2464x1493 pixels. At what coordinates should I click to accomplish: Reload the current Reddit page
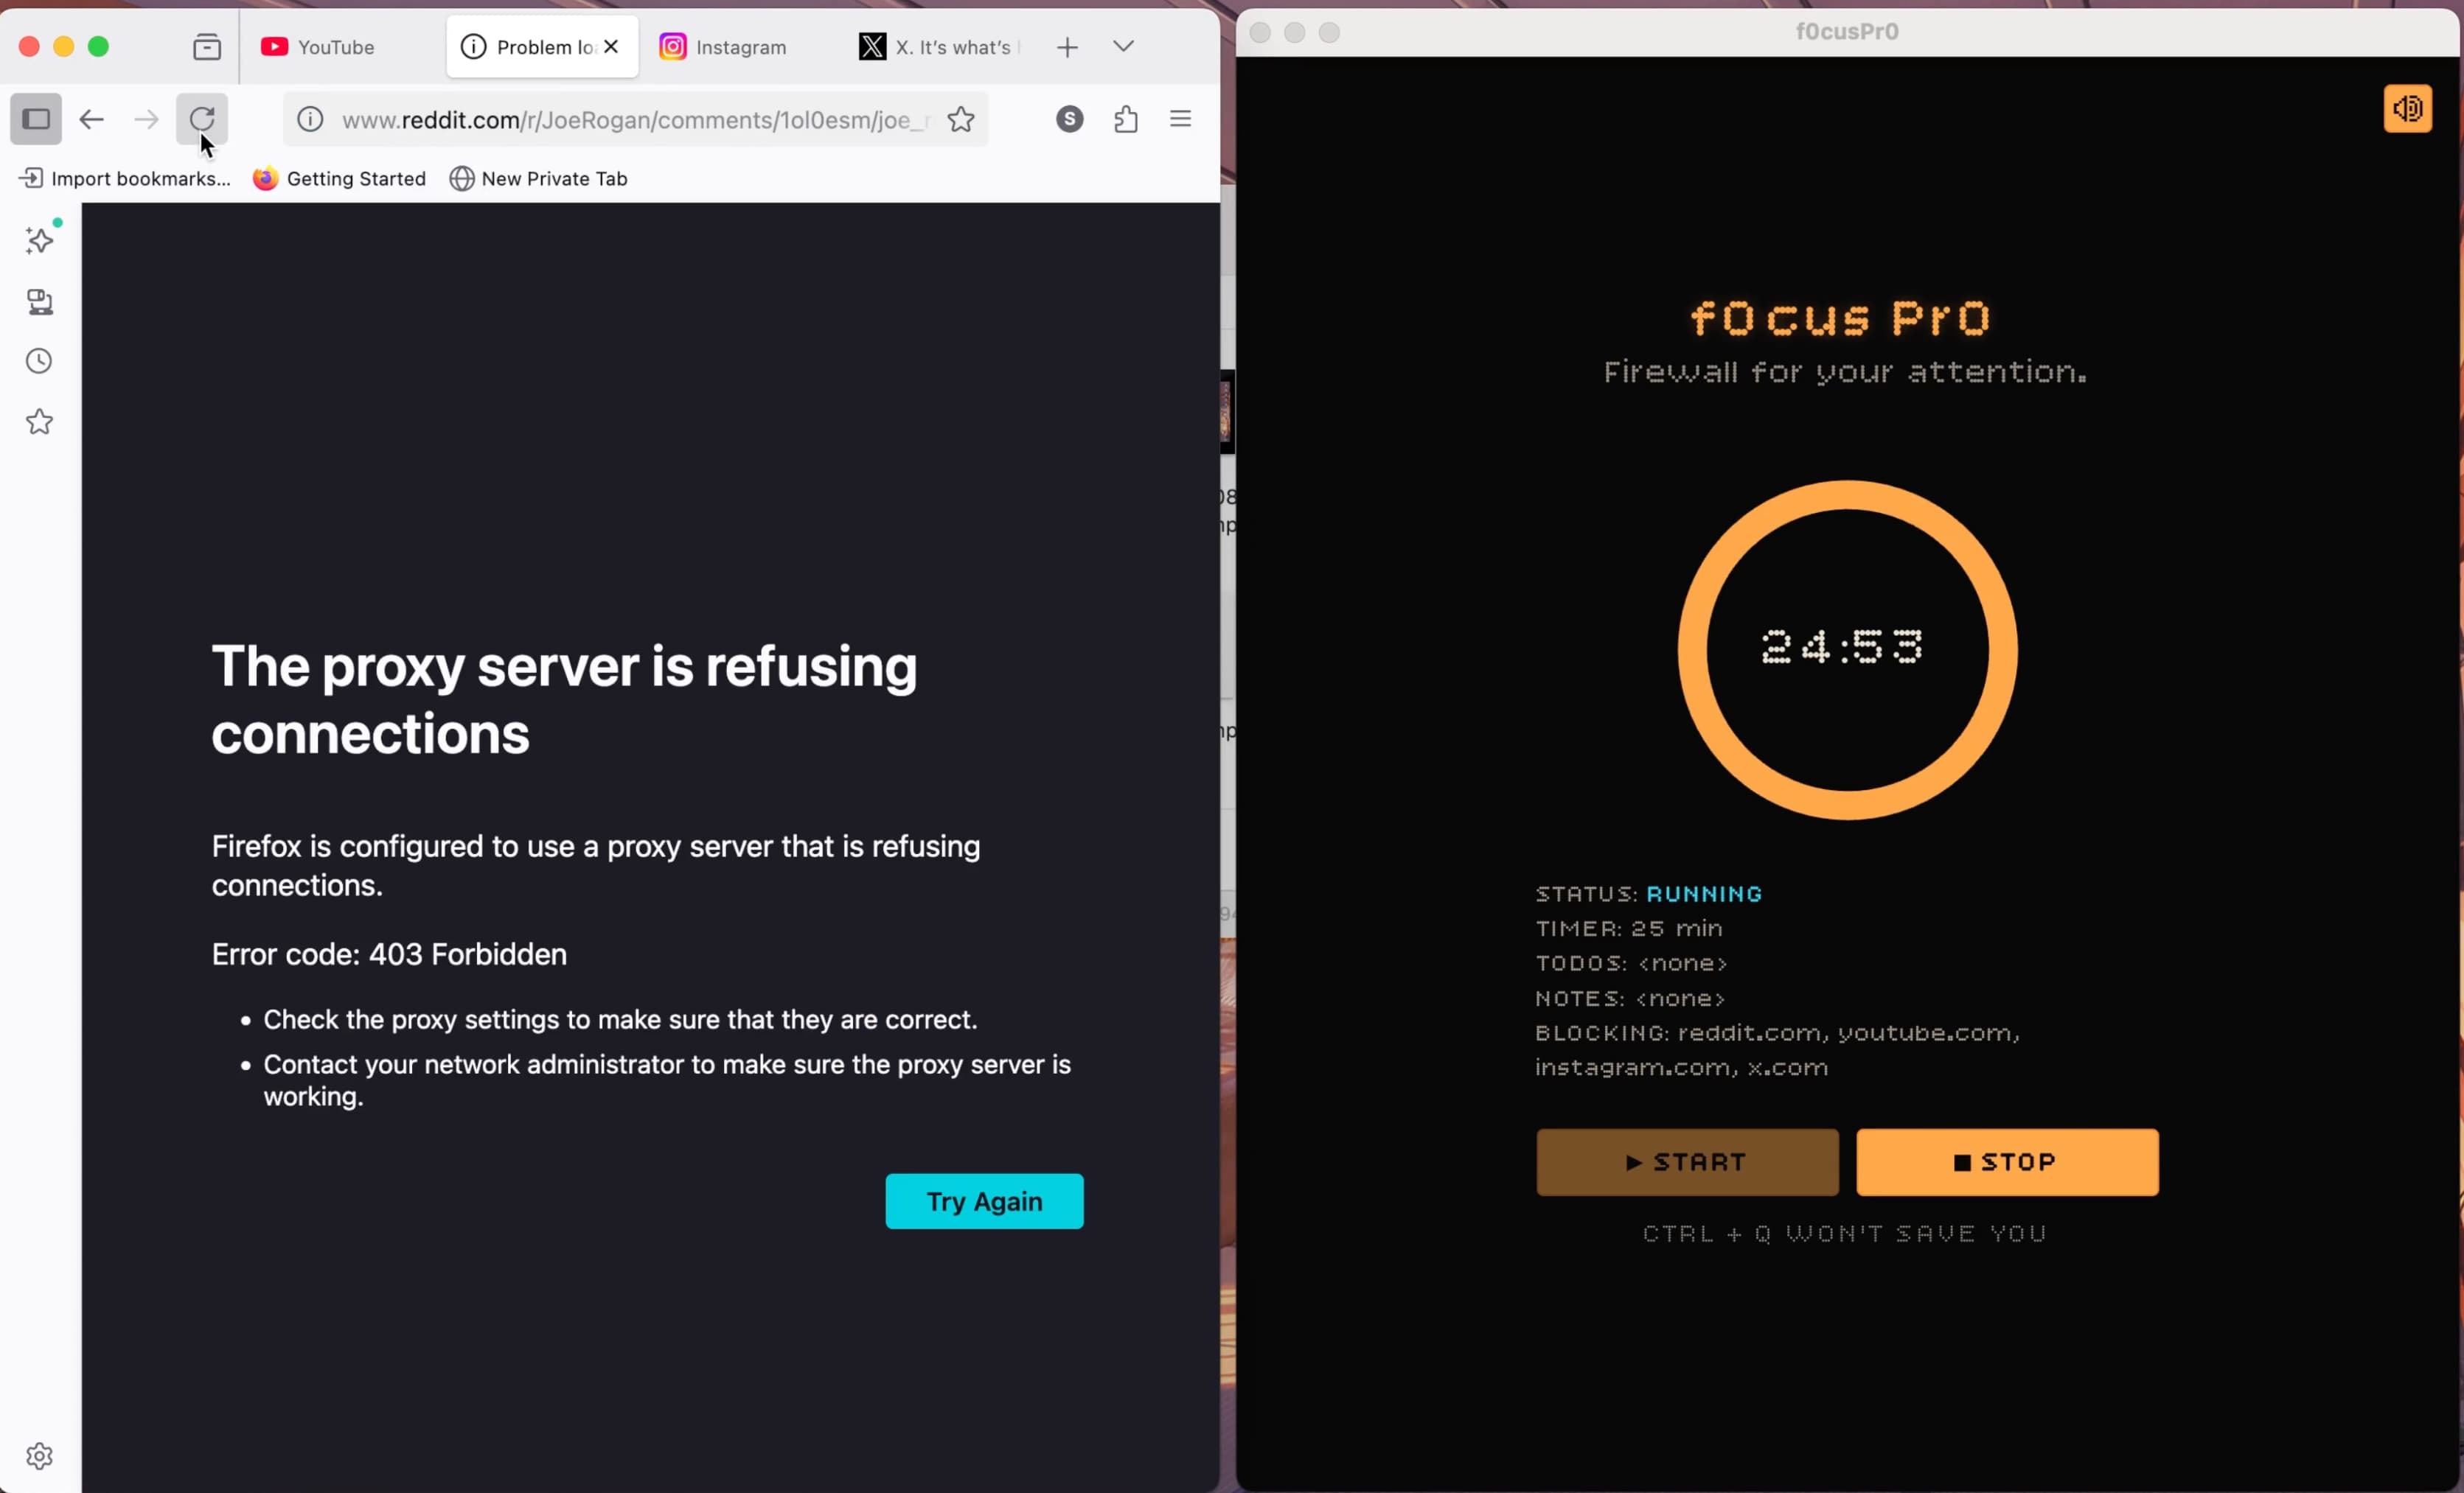tap(202, 119)
